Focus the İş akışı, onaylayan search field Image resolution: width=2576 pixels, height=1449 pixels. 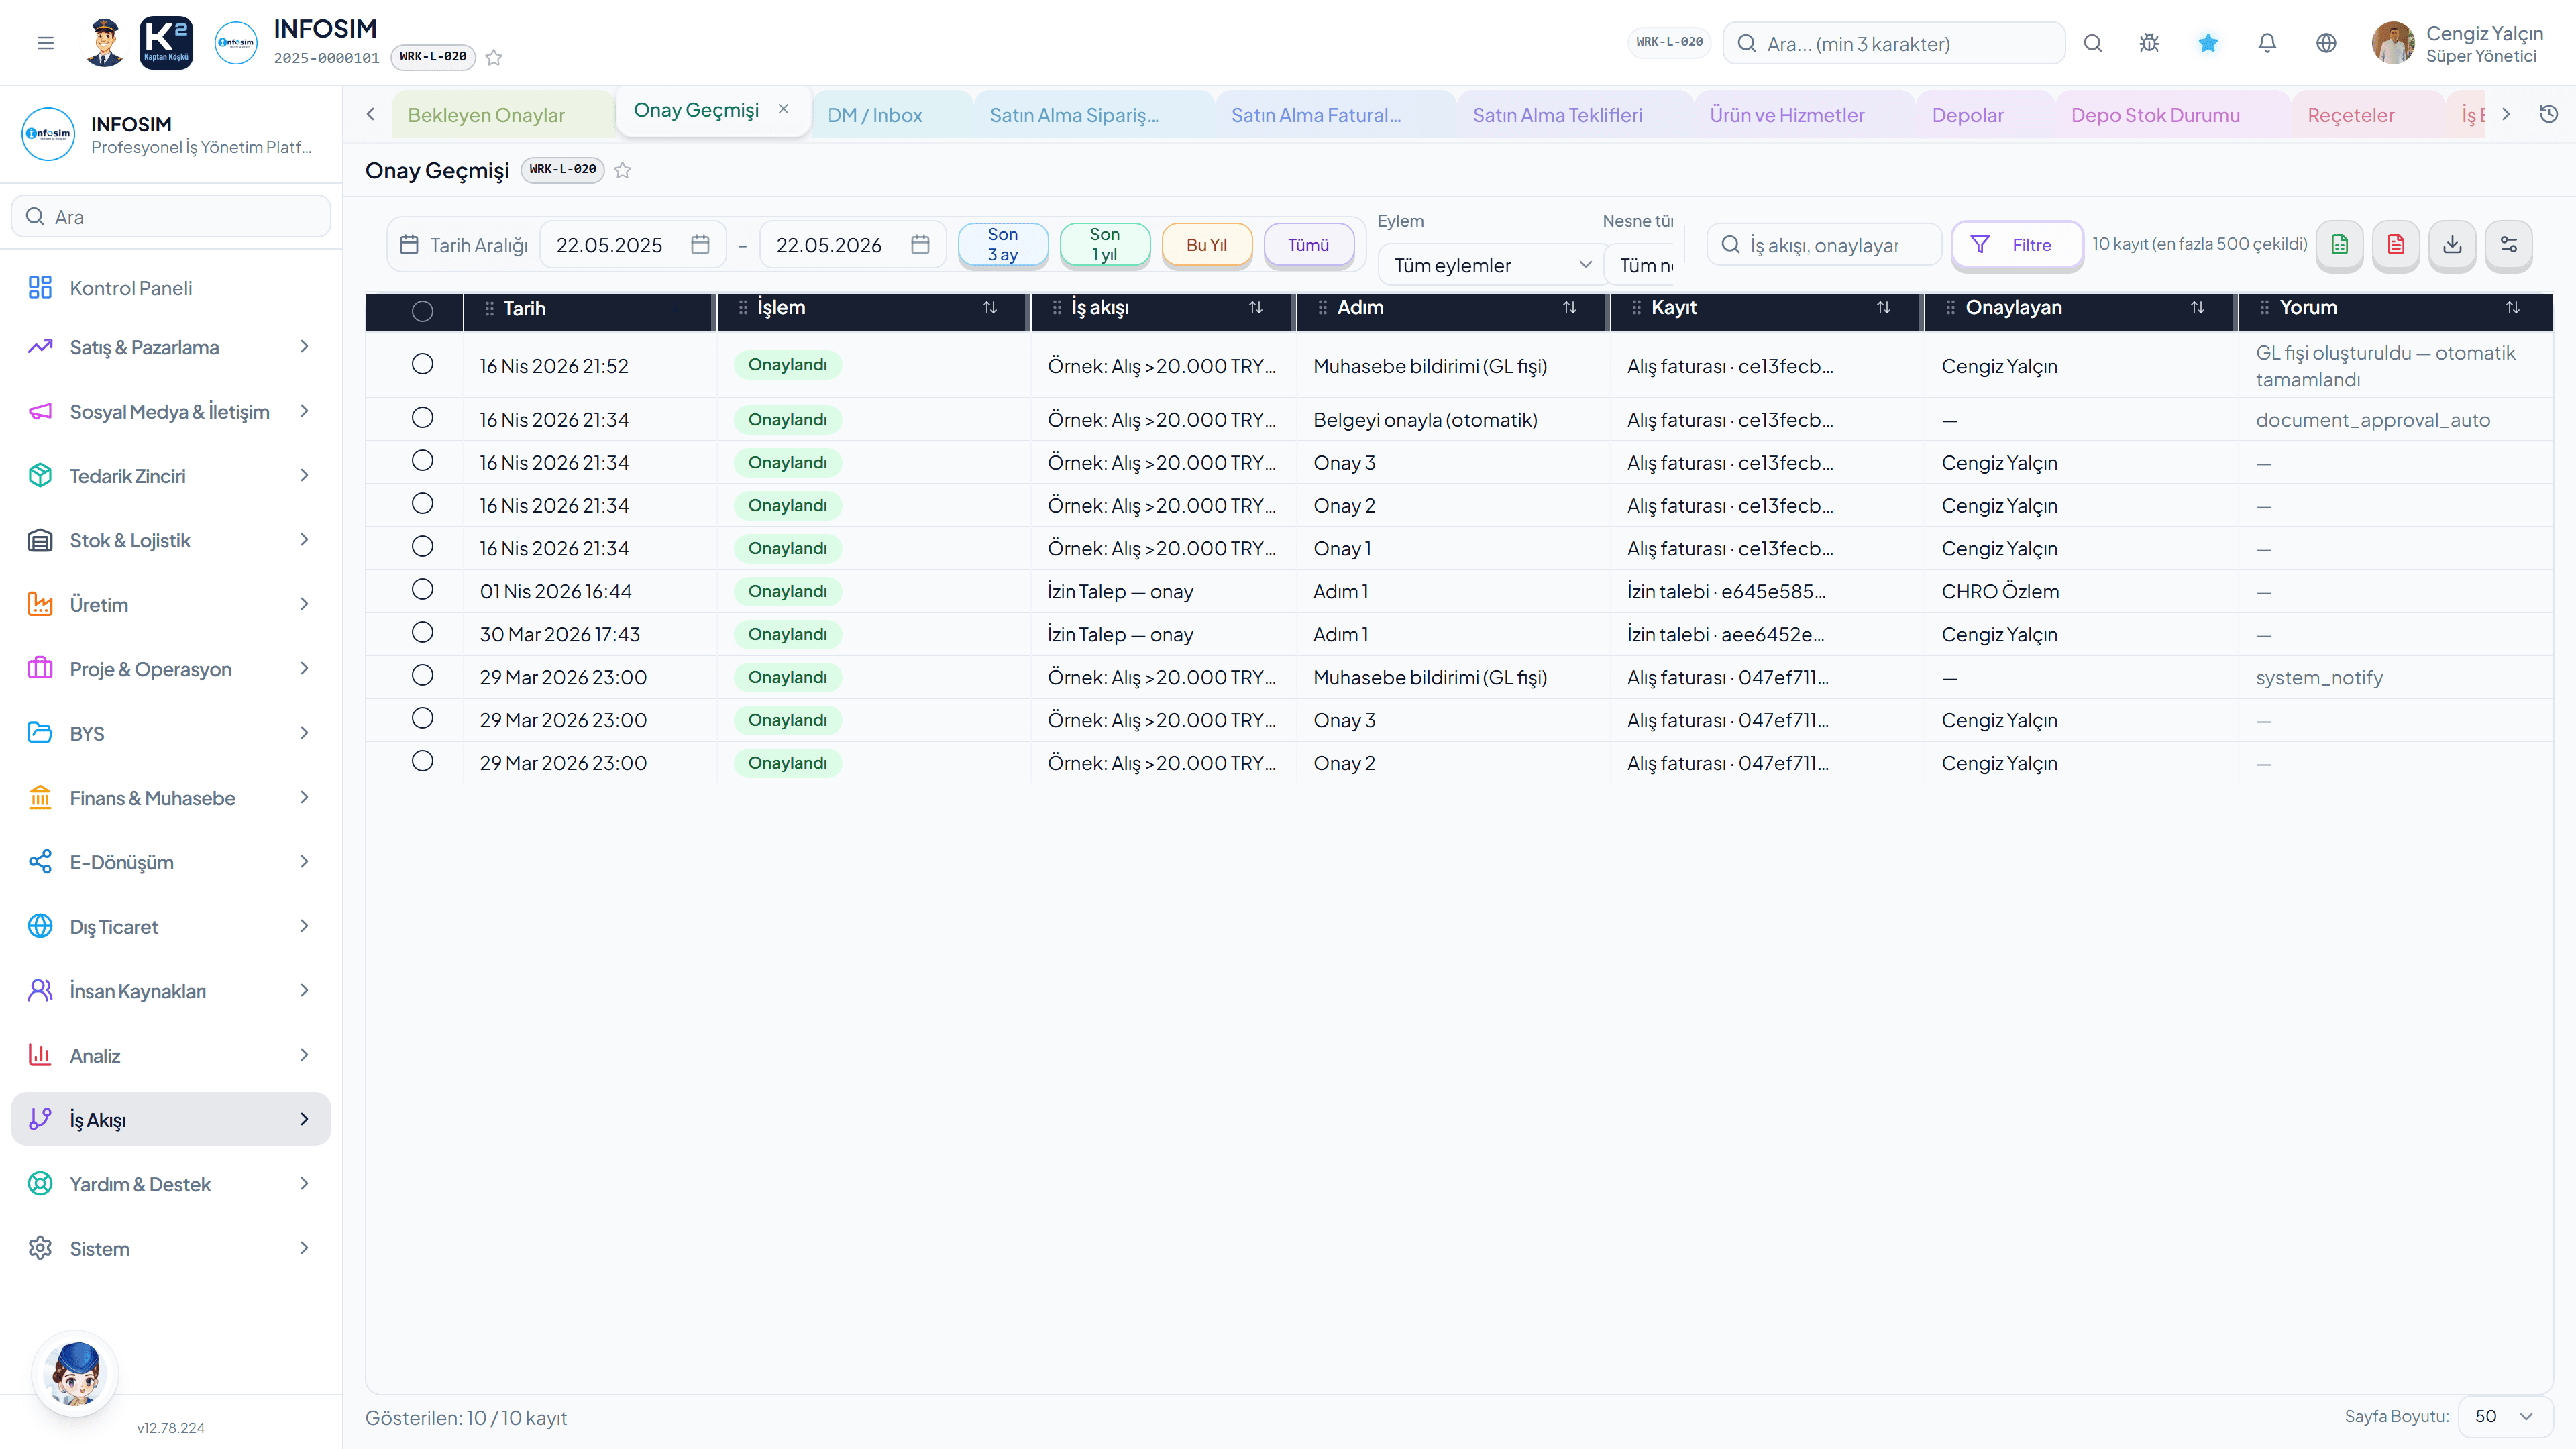tap(1824, 245)
